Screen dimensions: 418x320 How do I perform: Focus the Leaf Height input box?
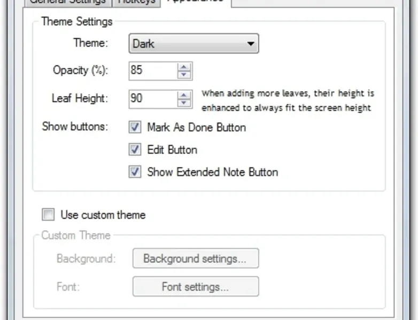pyautogui.click(x=152, y=98)
